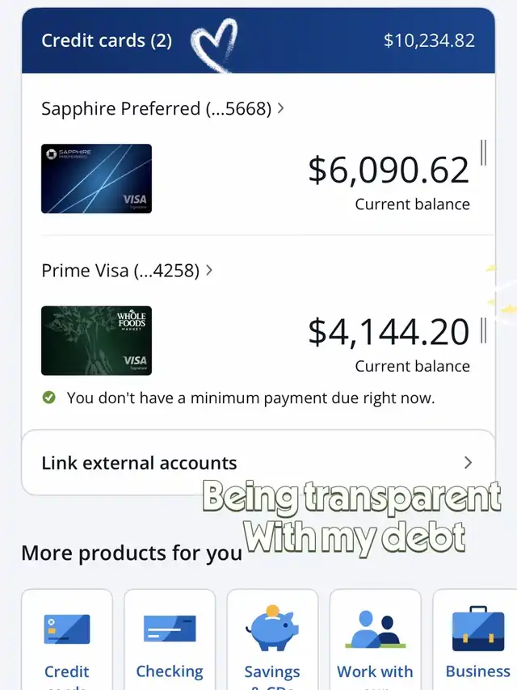Expand the Sapphire Preferred chevron arrow
This screenshot has width=517, height=690.
tap(280, 108)
